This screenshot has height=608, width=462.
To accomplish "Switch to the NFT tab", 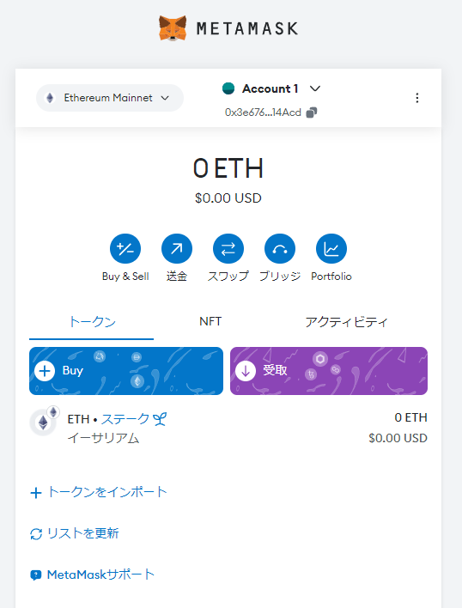I will (x=210, y=321).
